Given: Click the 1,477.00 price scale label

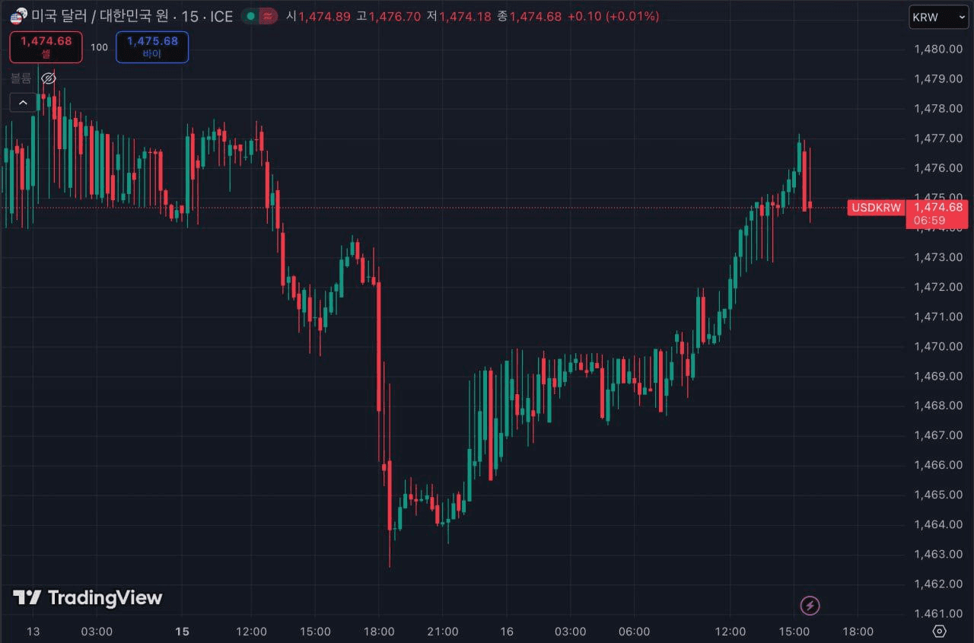Looking at the screenshot, I should pos(937,138).
